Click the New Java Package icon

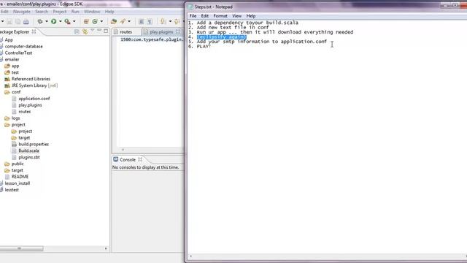click(86, 21)
